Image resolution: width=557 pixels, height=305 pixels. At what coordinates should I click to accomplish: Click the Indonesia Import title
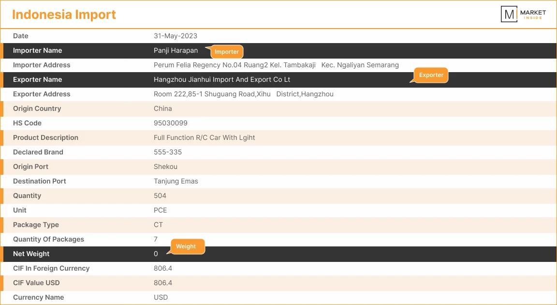tap(64, 14)
